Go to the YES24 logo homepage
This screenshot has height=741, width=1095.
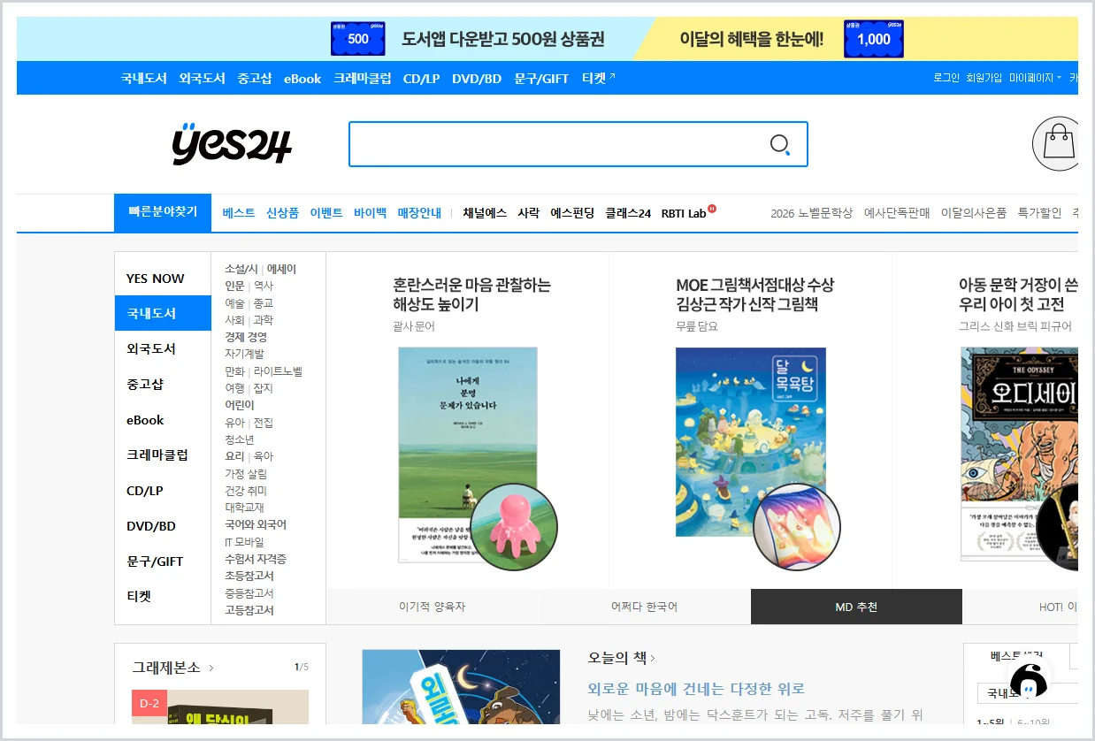(232, 144)
